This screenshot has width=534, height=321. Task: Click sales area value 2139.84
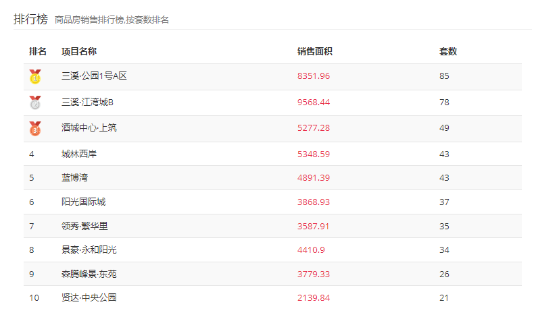[314, 297]
